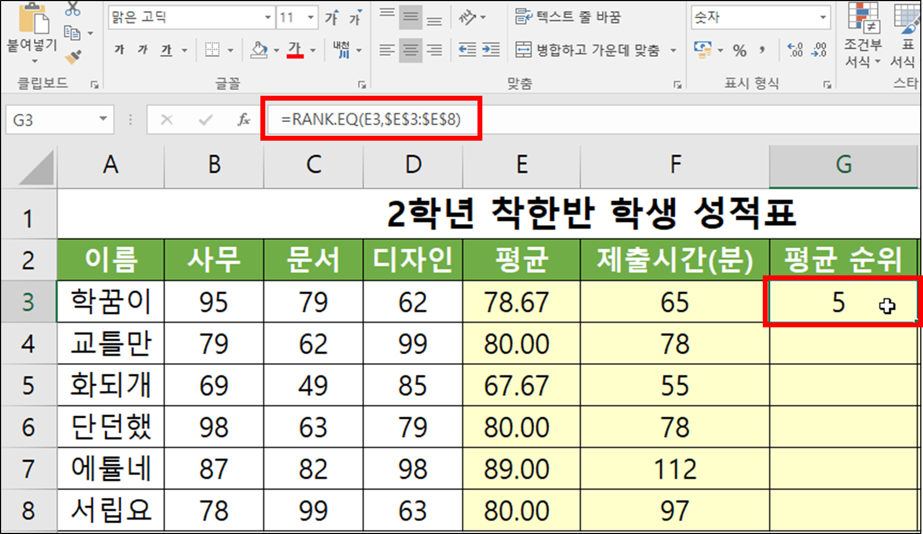Click the RANK.EQ formula bar text
This screenshot has width=923, height=534.
pos(371,119)
